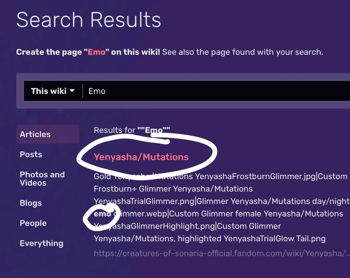Open the Photos and Videos results section

(42, 179)
